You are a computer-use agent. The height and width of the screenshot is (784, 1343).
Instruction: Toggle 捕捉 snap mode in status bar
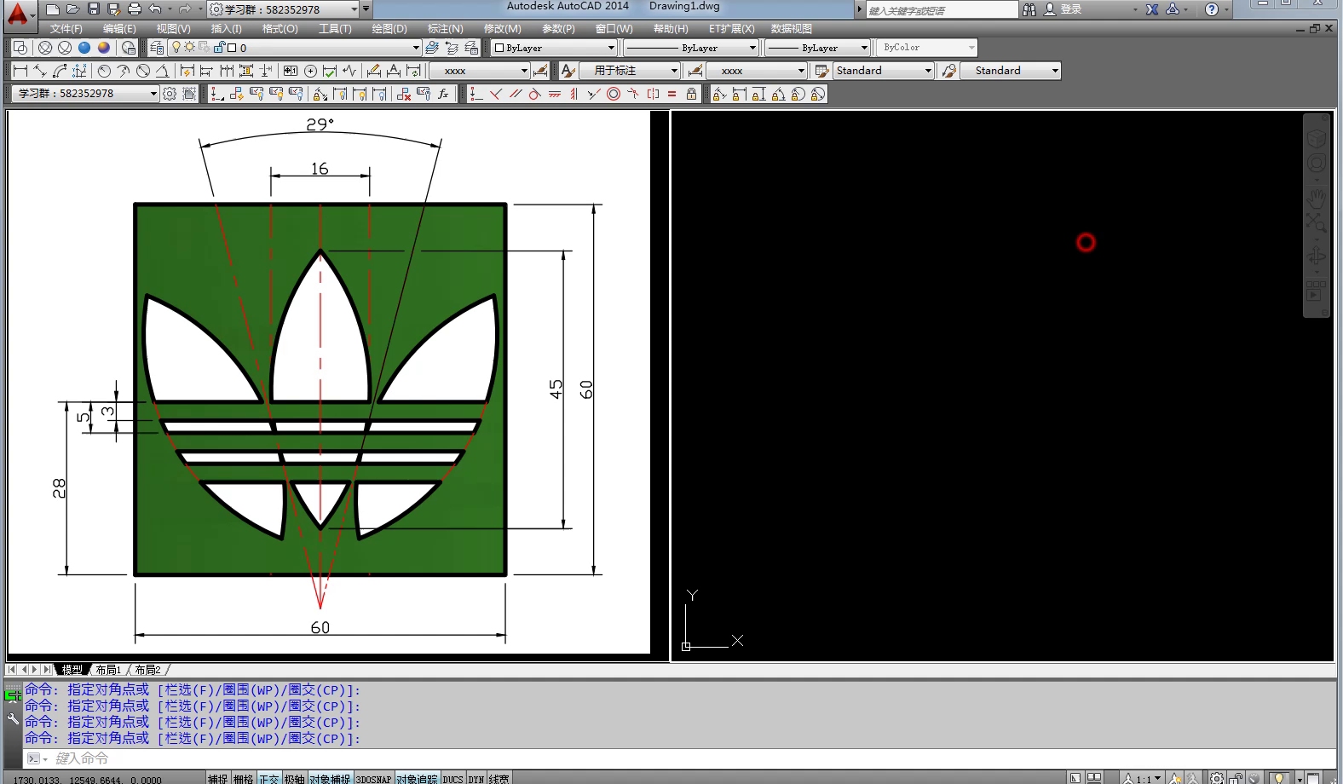tap(218, 778)
